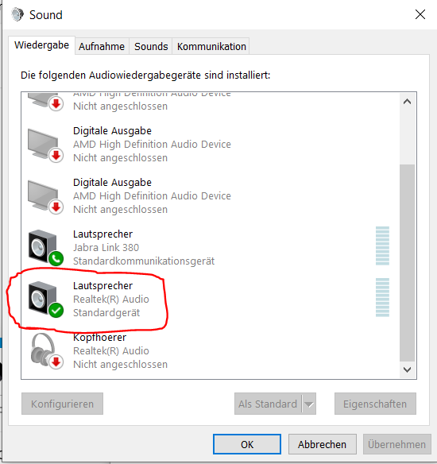Select the Jabra Link 380 speaker icon
Image resolution: width=437 pixels, height=464 pixels.
(x=45, y=247)
